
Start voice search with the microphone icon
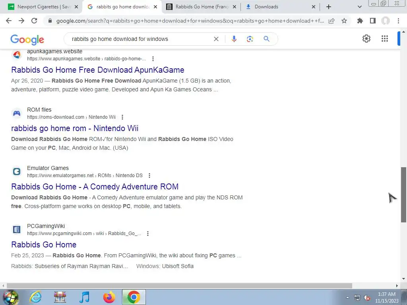tap(234, 39)
